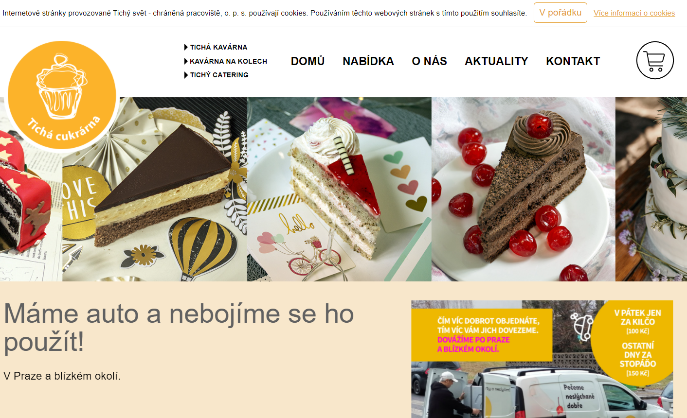This screenshot has width=687, height=418.
Task: Accept cookies with V pořádku button
Action: pyautogui.click(x=560, y=13)
